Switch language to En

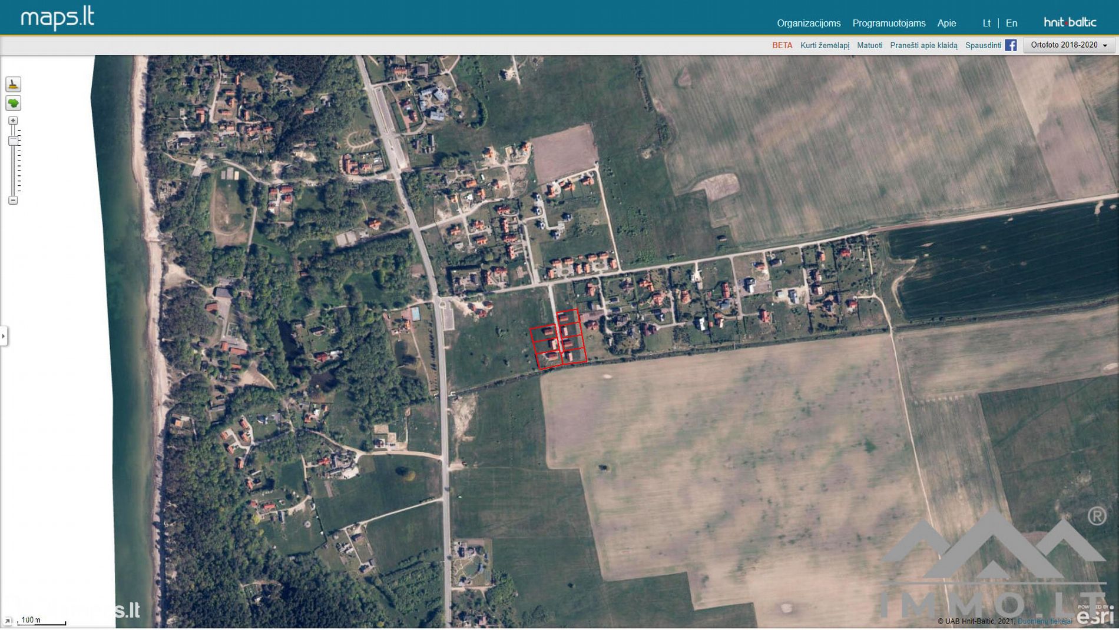pyautogui.click(x=1011, y=24)
